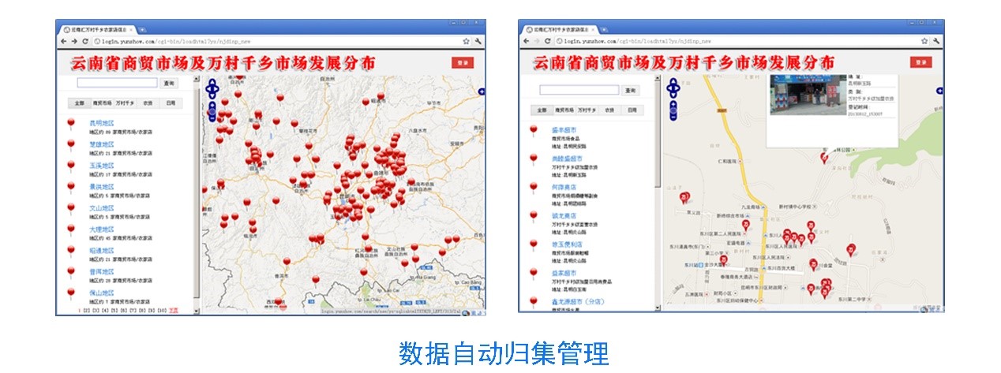Open 益家超市 store link

(x=563, y=273)
